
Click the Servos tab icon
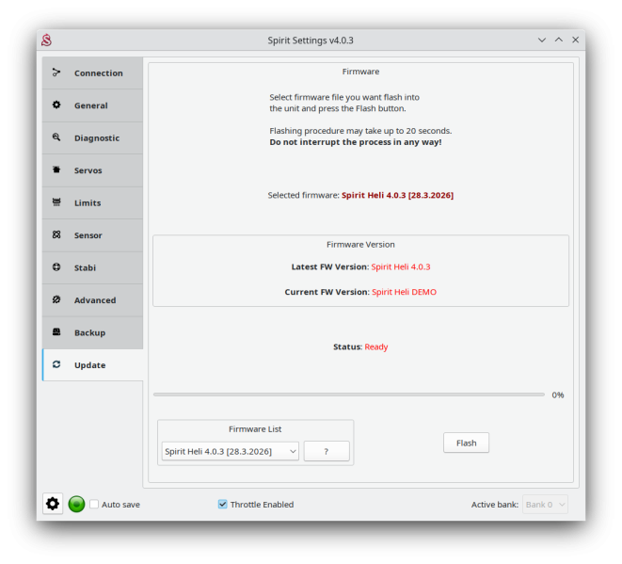click(56, 170)
